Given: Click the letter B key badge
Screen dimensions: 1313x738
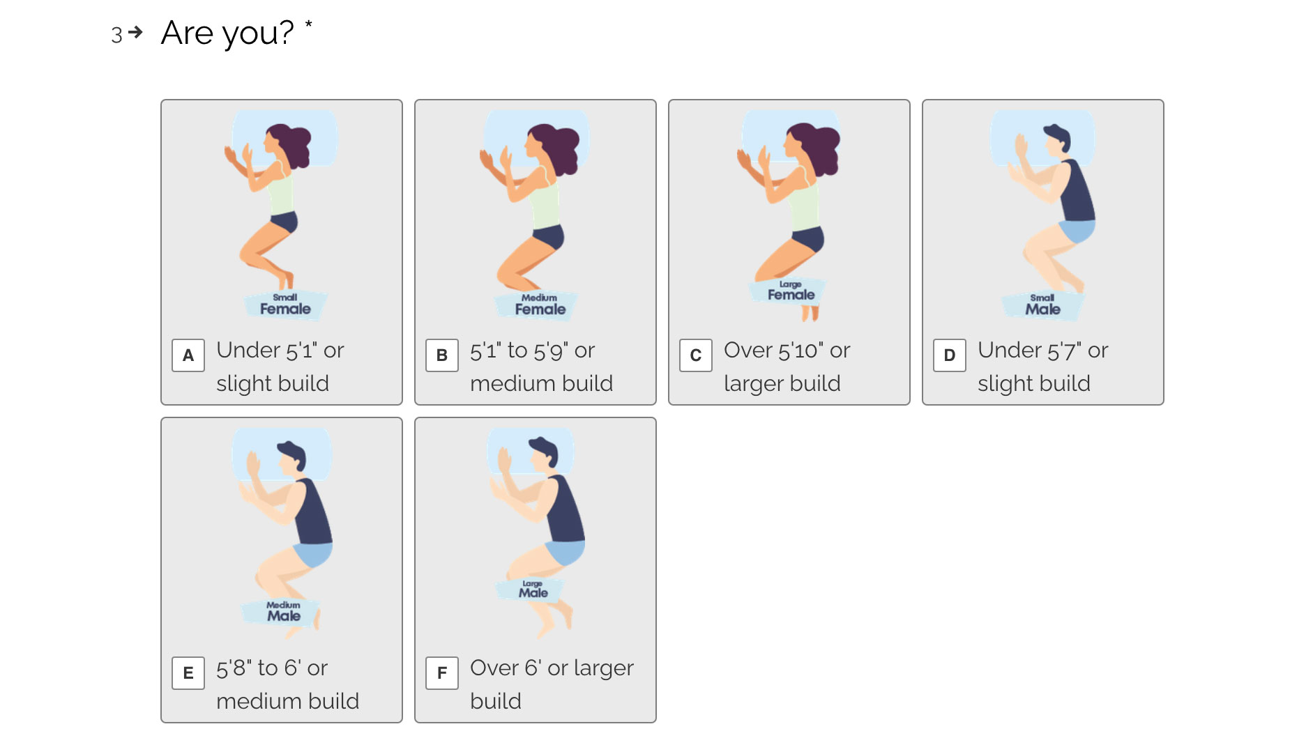Looking at the screenshot, I should pos(442,355).
